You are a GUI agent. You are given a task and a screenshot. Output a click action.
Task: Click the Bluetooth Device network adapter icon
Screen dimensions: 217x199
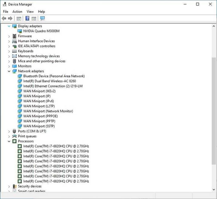[20, 76]
